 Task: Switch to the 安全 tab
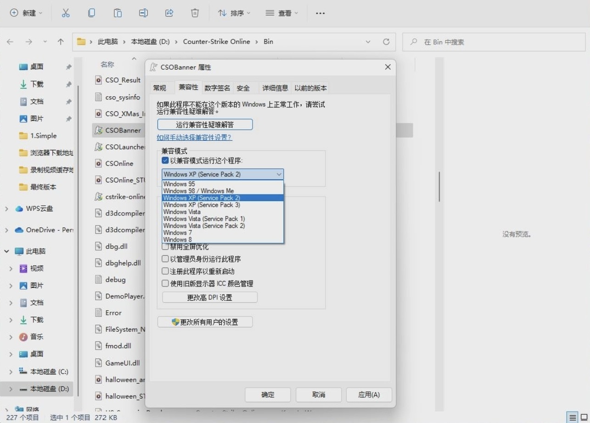pos(243,88)
